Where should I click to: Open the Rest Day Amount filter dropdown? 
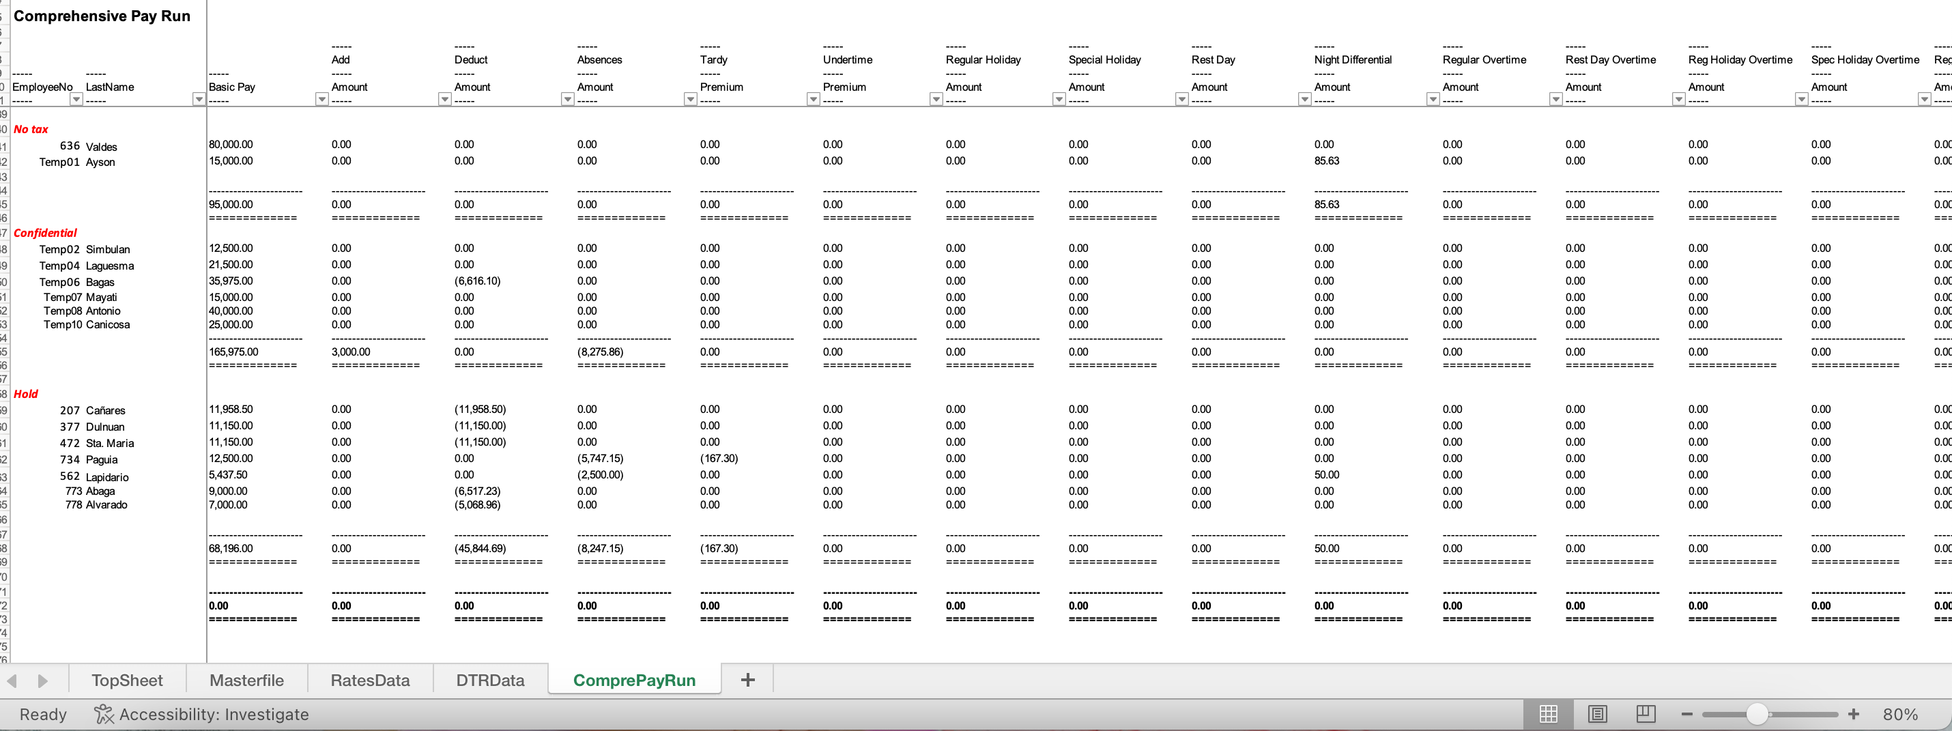(x=1304, y=99)
